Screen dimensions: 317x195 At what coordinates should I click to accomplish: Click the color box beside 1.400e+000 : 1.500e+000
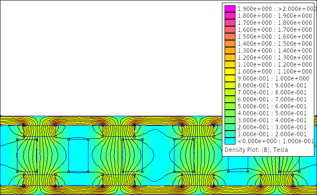pyautogui.click(x=230, y=44)
